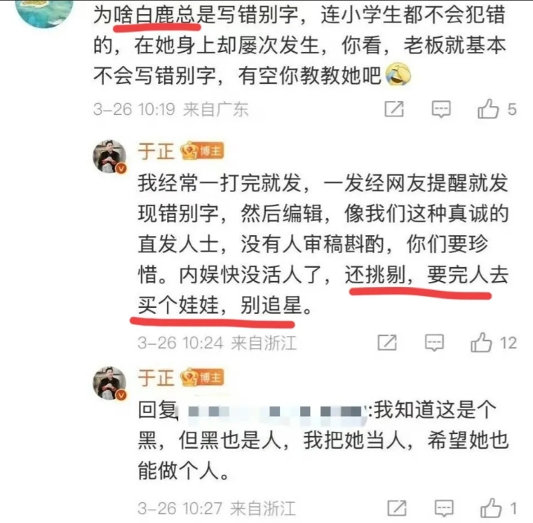This screenshot has width=533, height=523.
Task: Open 于正 avatar on 10:24 comment
Action: pos(110,157)
